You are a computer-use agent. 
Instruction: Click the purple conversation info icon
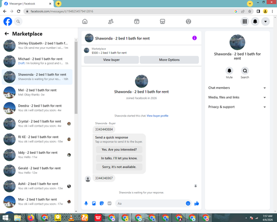(x=194, y=38)
